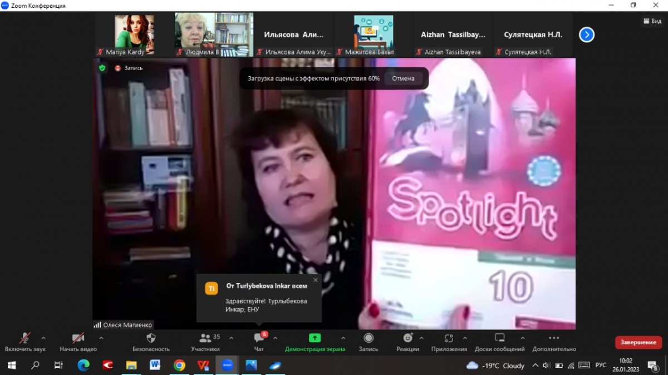Image resolution: width=668 pixels, height=375 pixels.
Task: Open the Чат chat panel
Action: 259,338
